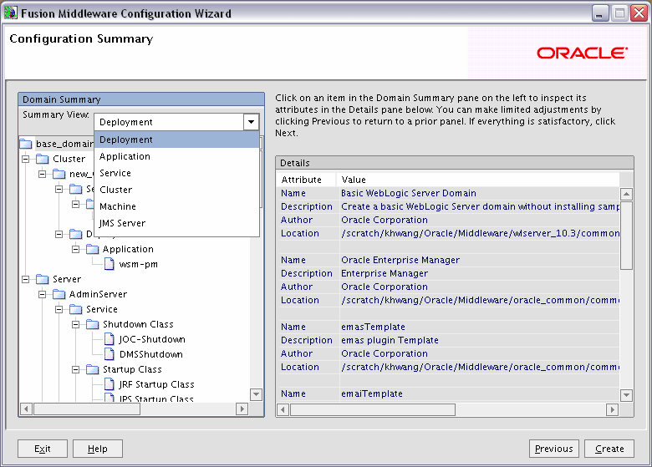Toggle the Summary View dropdown arrow
This screenshot has width=652, height=467.
pyautogui.click(x=251, y=122)
